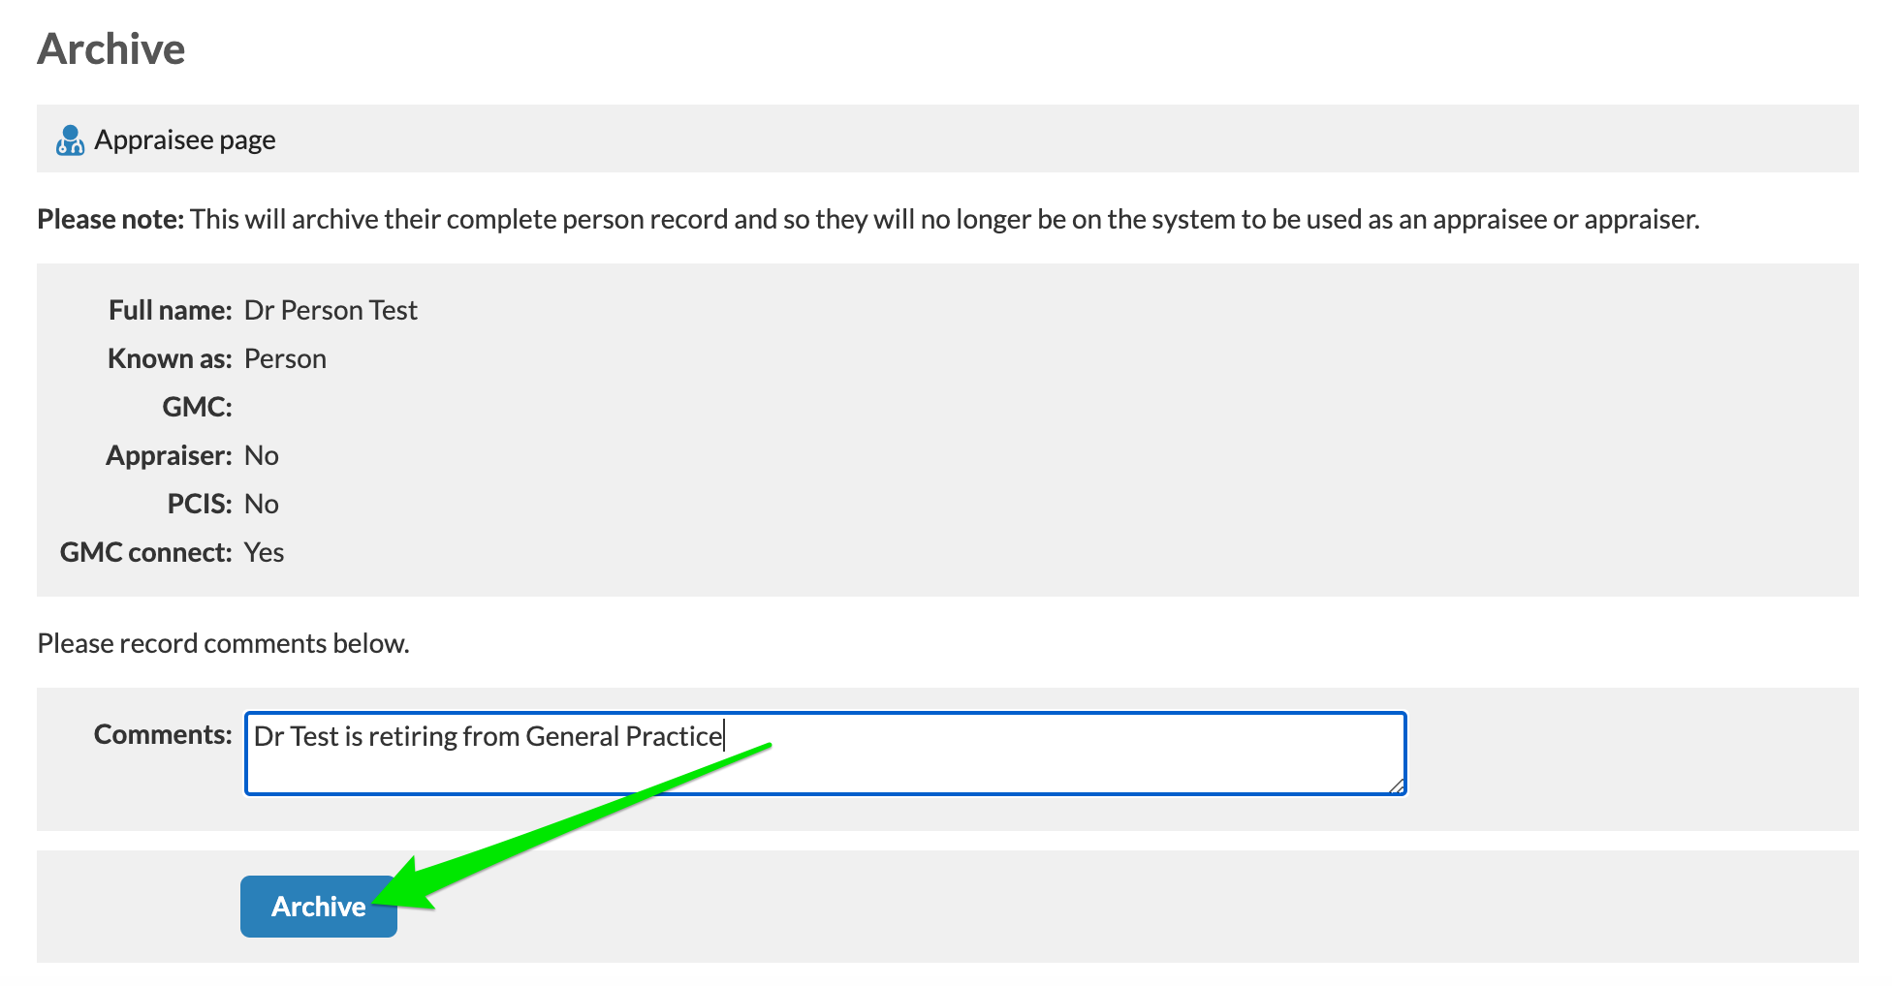Click the 'Person' known-as value
This screenshot has height=986, width=1892.
pyautogui.click(x=285, y=359)
